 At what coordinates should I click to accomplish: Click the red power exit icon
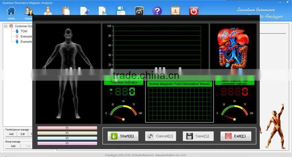click(194, 11)
